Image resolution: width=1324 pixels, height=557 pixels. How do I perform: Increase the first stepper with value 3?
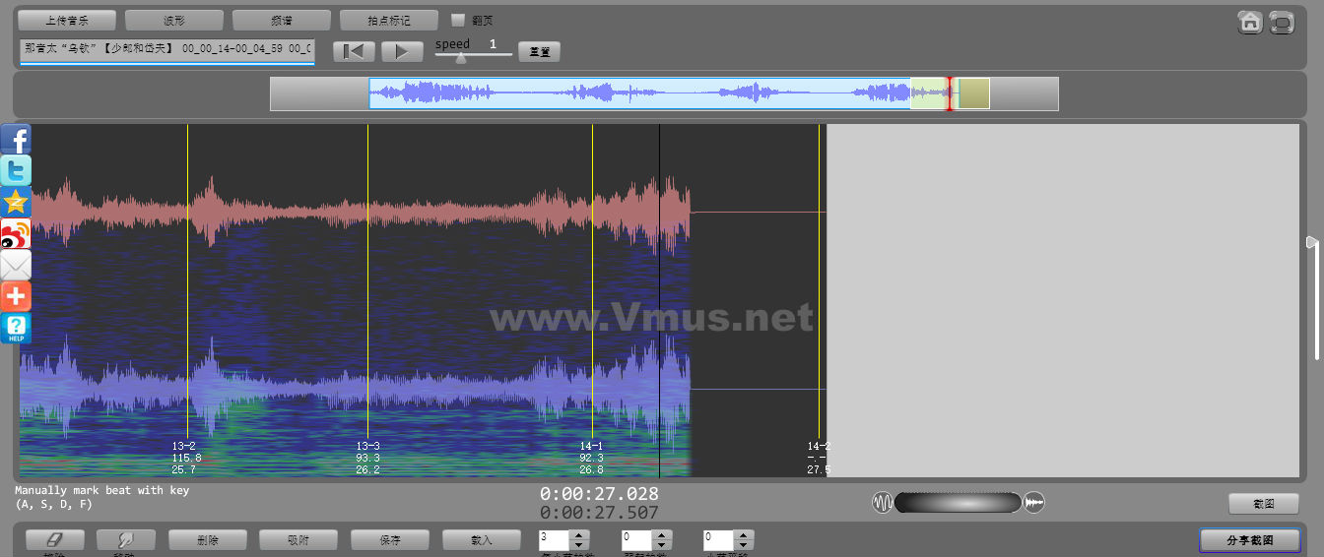(579, 535)
